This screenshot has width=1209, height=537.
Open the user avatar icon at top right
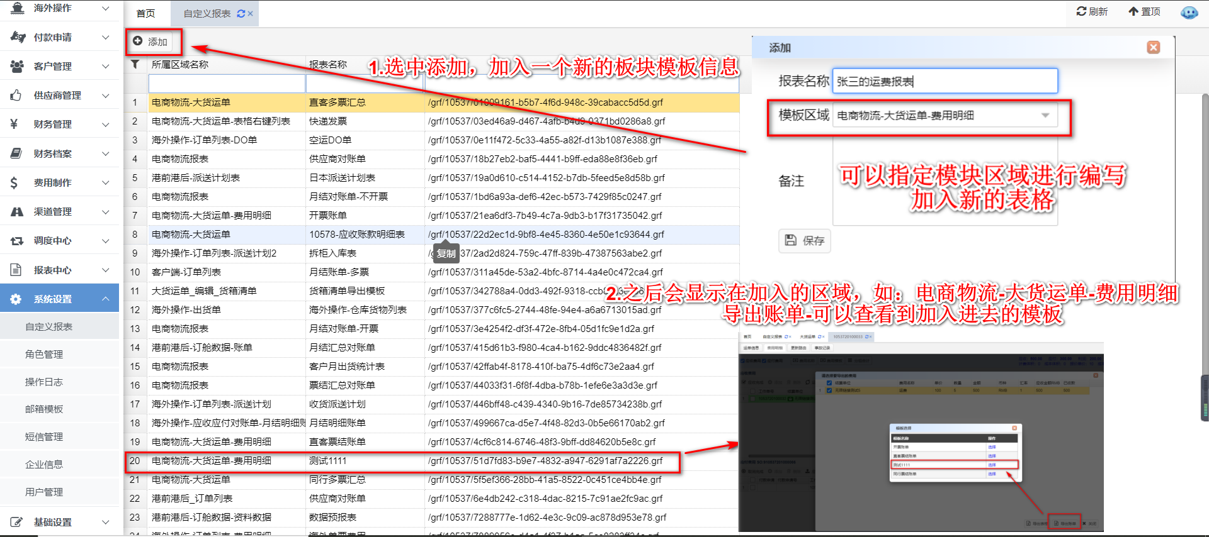(1189, 13)
